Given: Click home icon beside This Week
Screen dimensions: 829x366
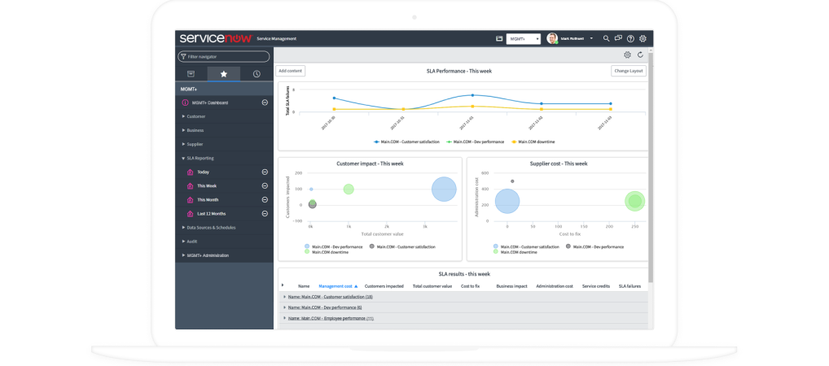Looking at the screenshot, I should 190,186.
